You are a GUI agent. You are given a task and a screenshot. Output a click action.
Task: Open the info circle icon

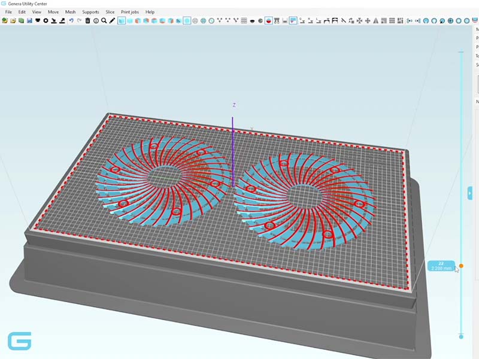(x=96, y=20)
